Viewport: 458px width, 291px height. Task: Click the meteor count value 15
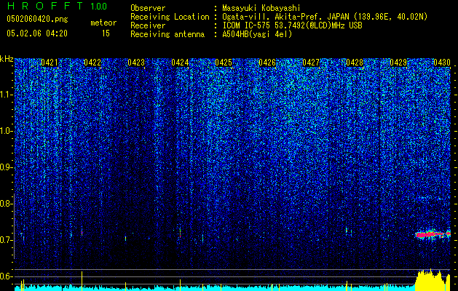(106, 33)
